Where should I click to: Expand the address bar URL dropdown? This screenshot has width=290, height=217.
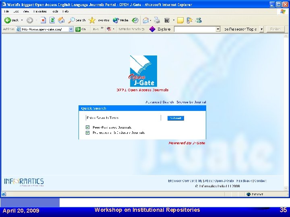(71, 29)
